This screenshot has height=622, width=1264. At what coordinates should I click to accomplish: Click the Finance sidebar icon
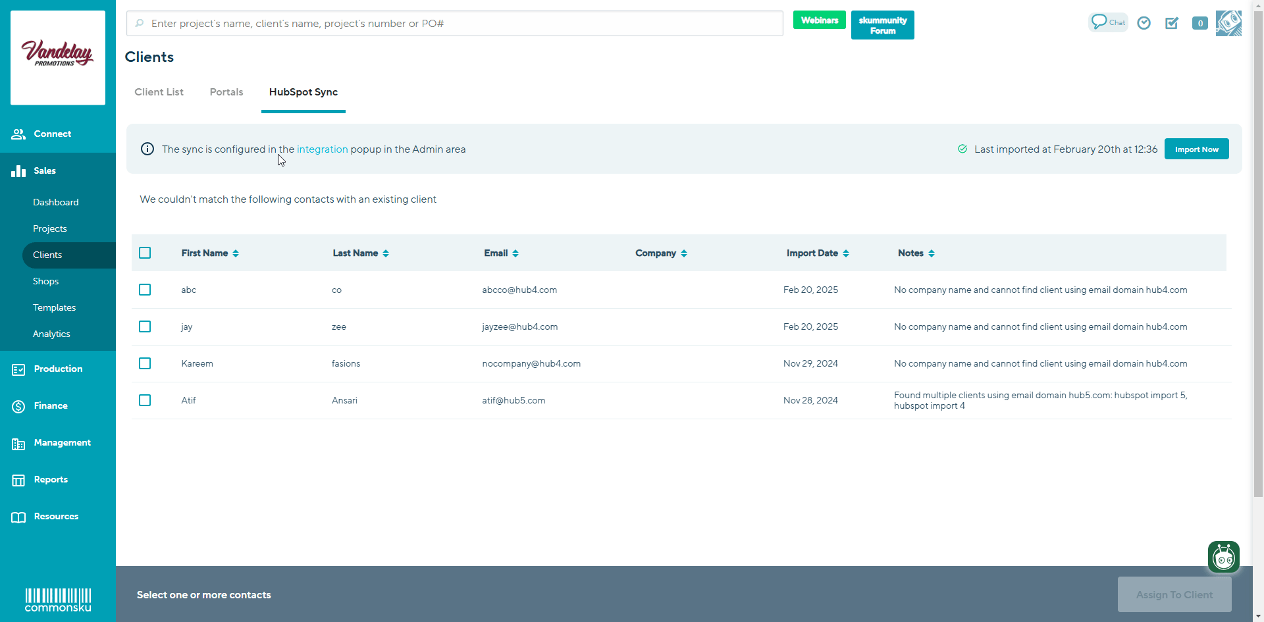[x=18, y=406]
